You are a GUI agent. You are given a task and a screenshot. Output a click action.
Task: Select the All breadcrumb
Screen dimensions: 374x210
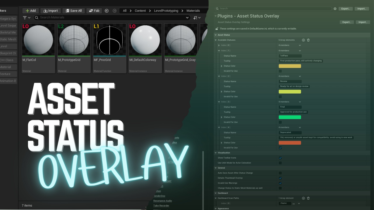click(x=125, y=11)
